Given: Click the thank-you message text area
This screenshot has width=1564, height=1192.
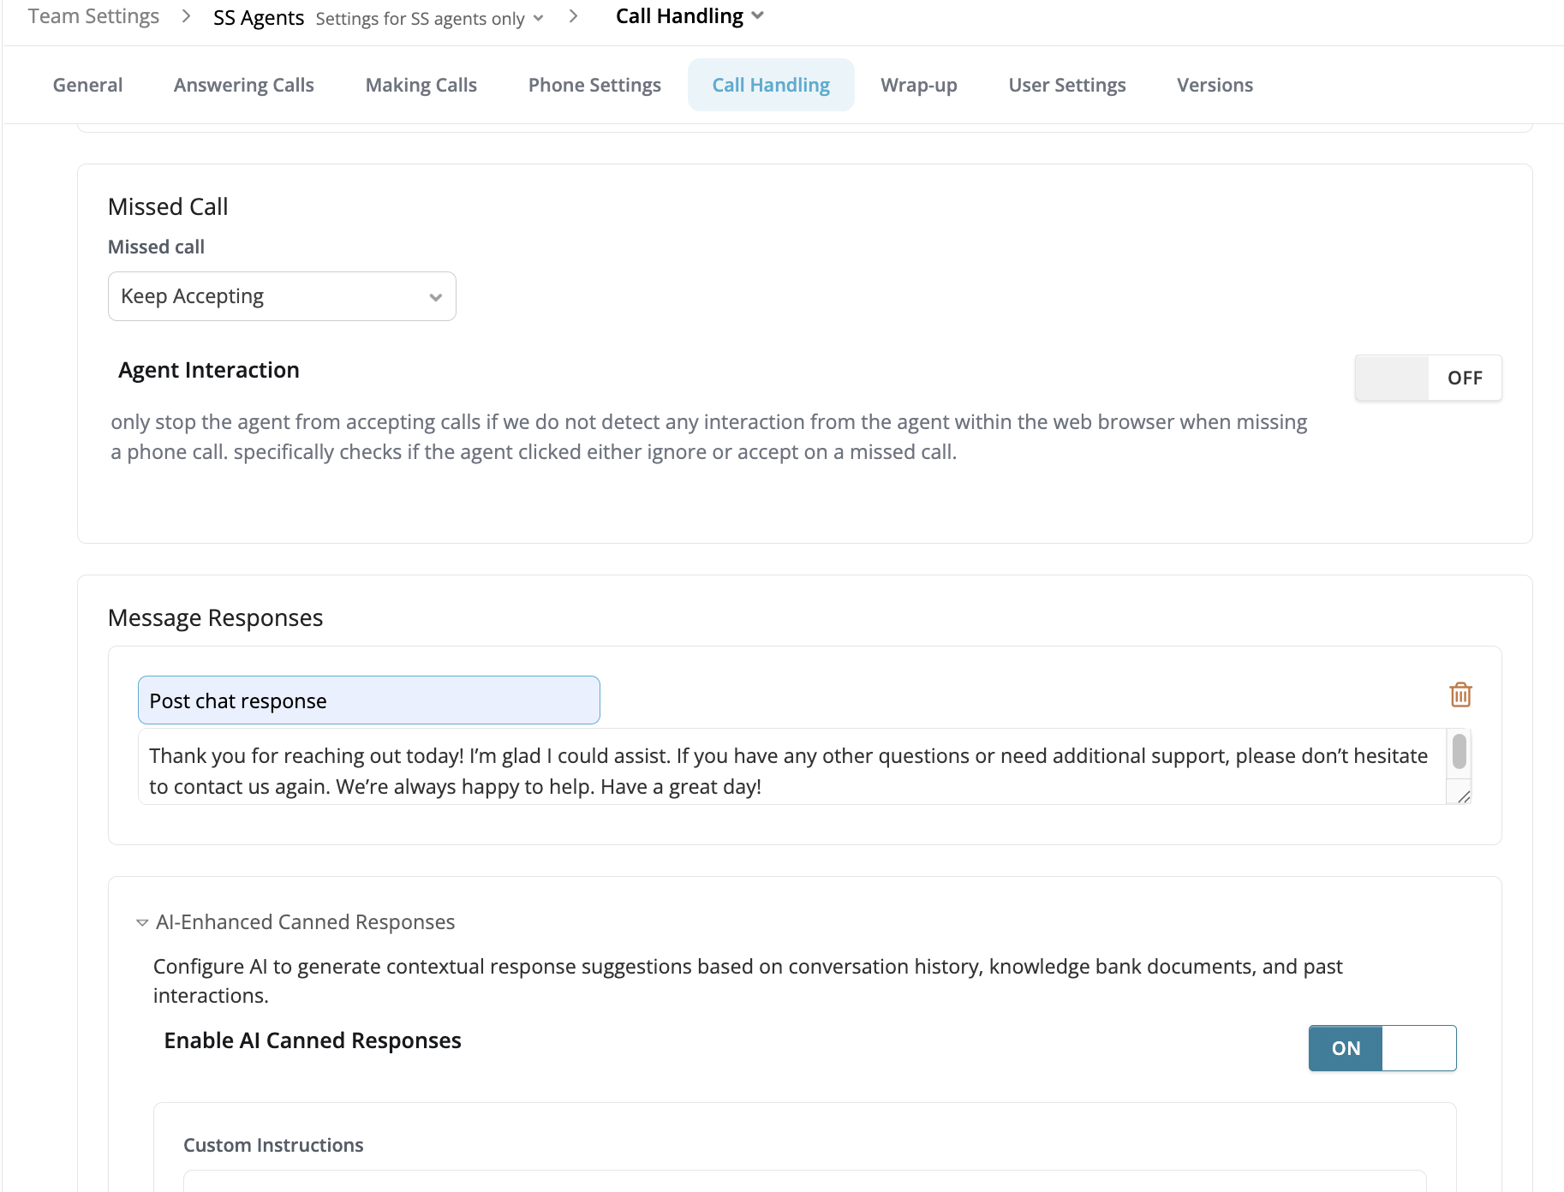Looking at the screenshot, I should [x=791, y=766].
